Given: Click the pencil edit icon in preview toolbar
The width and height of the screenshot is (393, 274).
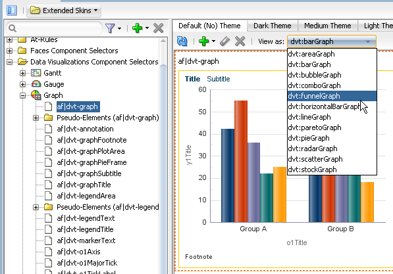Looking at the screenshot, I should tap(224, 41).
